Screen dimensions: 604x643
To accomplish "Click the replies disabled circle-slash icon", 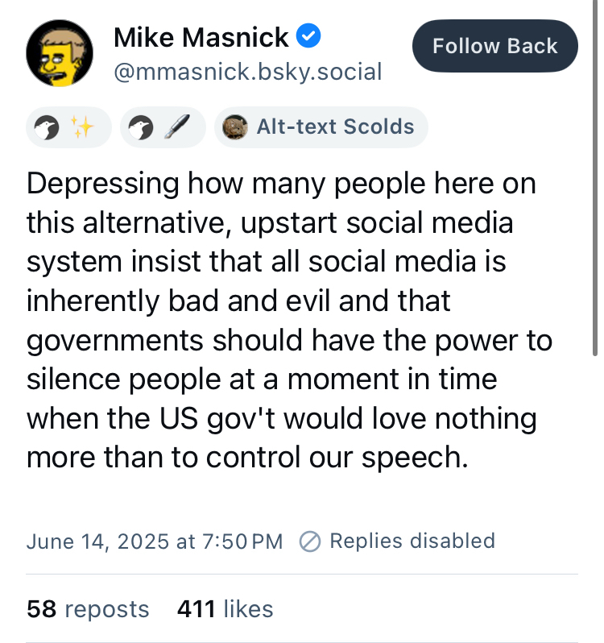I will [310, 541].
